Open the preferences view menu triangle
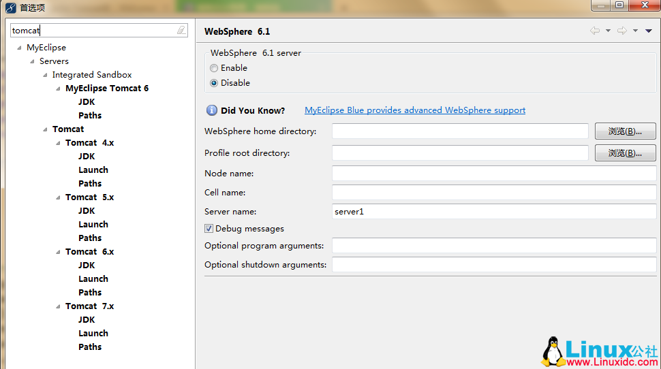Image resolution: width=661 pixels, height=369 pixels. point(649,31)
